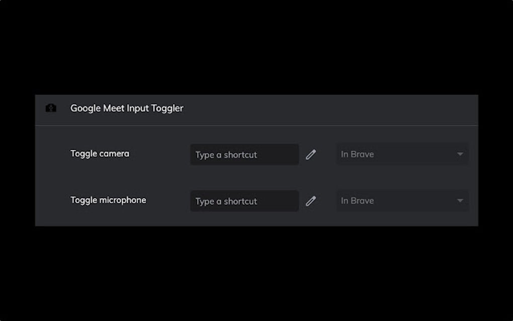Image resolution: width=513 pixels, height=321 pixels.
Task: Click inside the Toggle microphone shortcut field
Action: pyautogui.click(x=244, y=201)
